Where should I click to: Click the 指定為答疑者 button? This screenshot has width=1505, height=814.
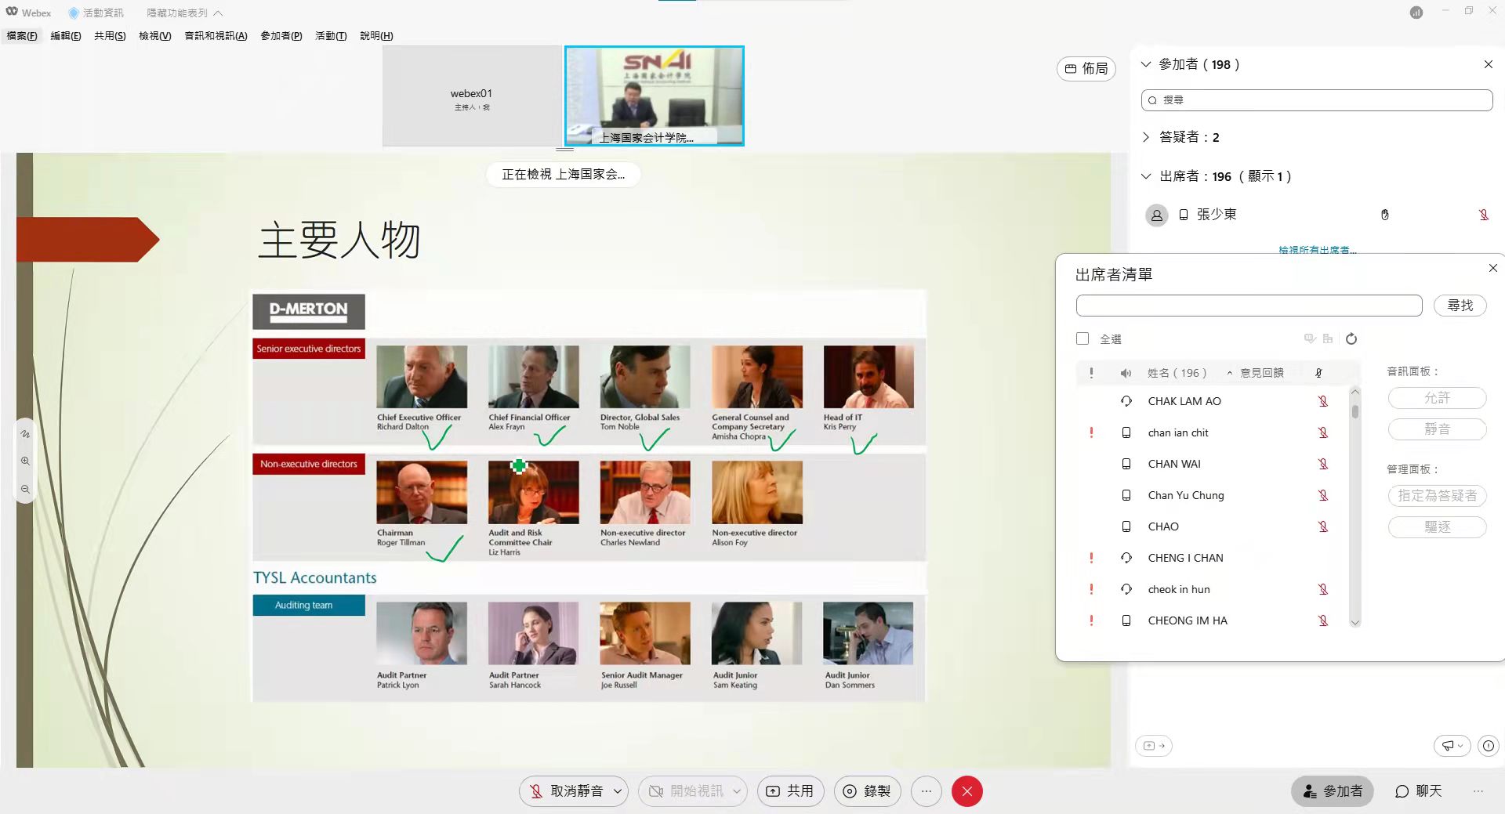tap(1437, 496)
